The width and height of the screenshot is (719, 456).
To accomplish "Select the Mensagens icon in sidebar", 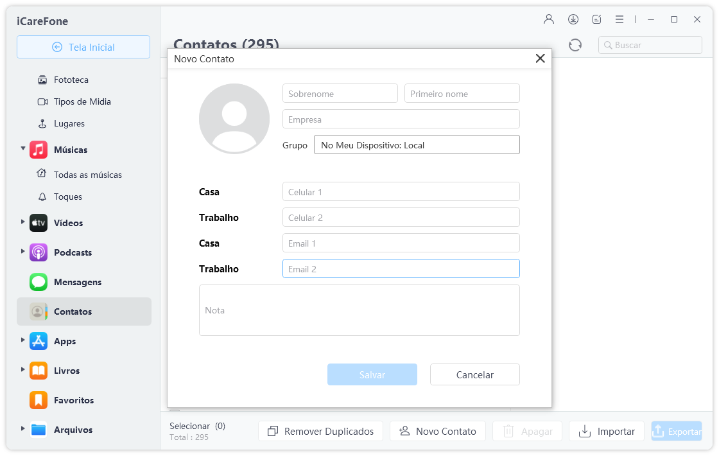I will 39,282.
